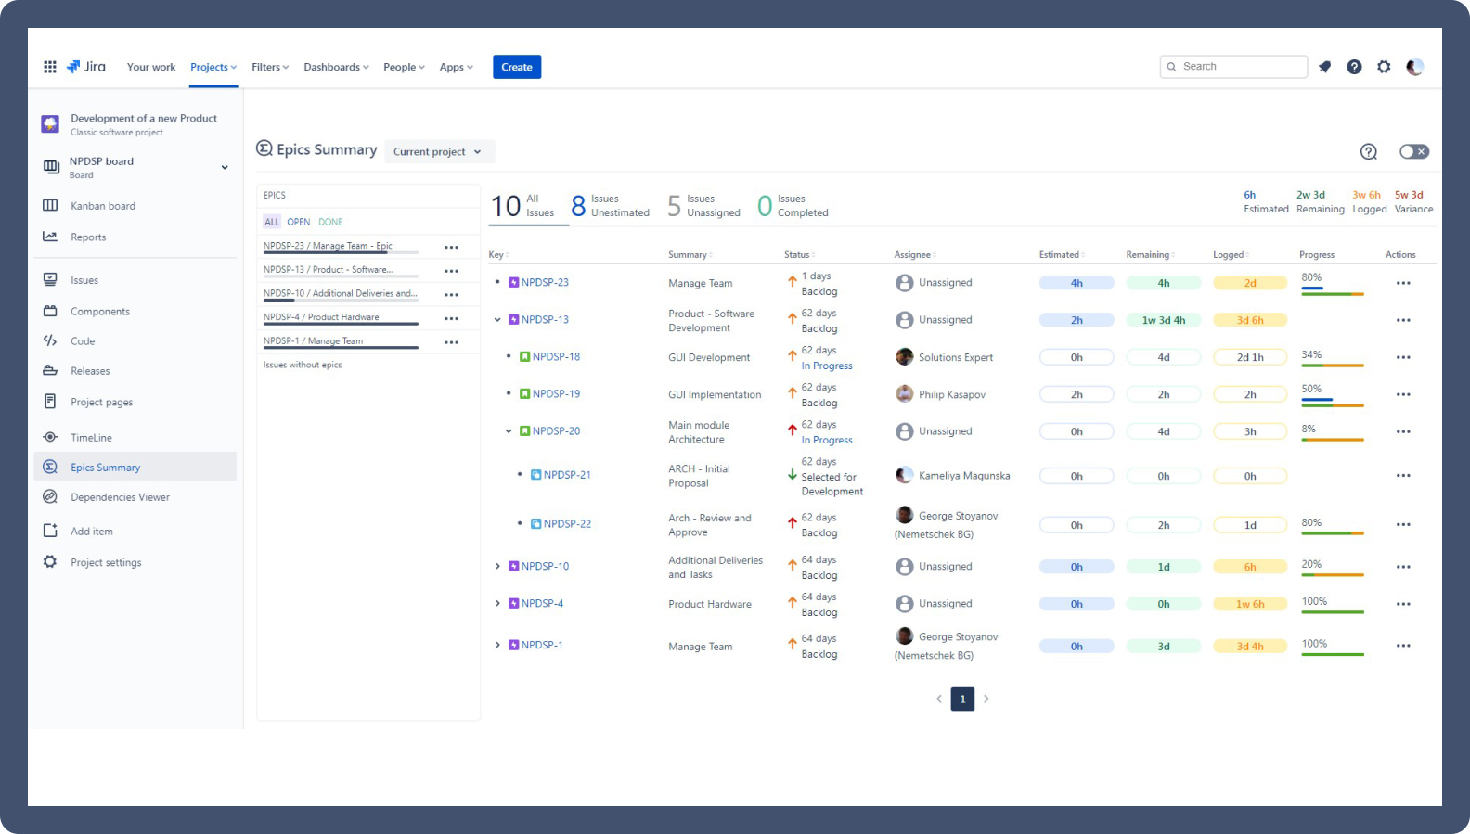The image size is (1470, 834).
Task: Show the 8 Issues Unestimated tab
Action: click(x=611, y=206)
